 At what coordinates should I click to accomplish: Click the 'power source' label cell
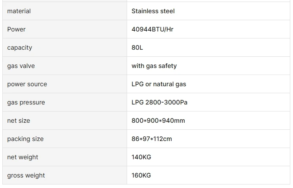point(27,84)
